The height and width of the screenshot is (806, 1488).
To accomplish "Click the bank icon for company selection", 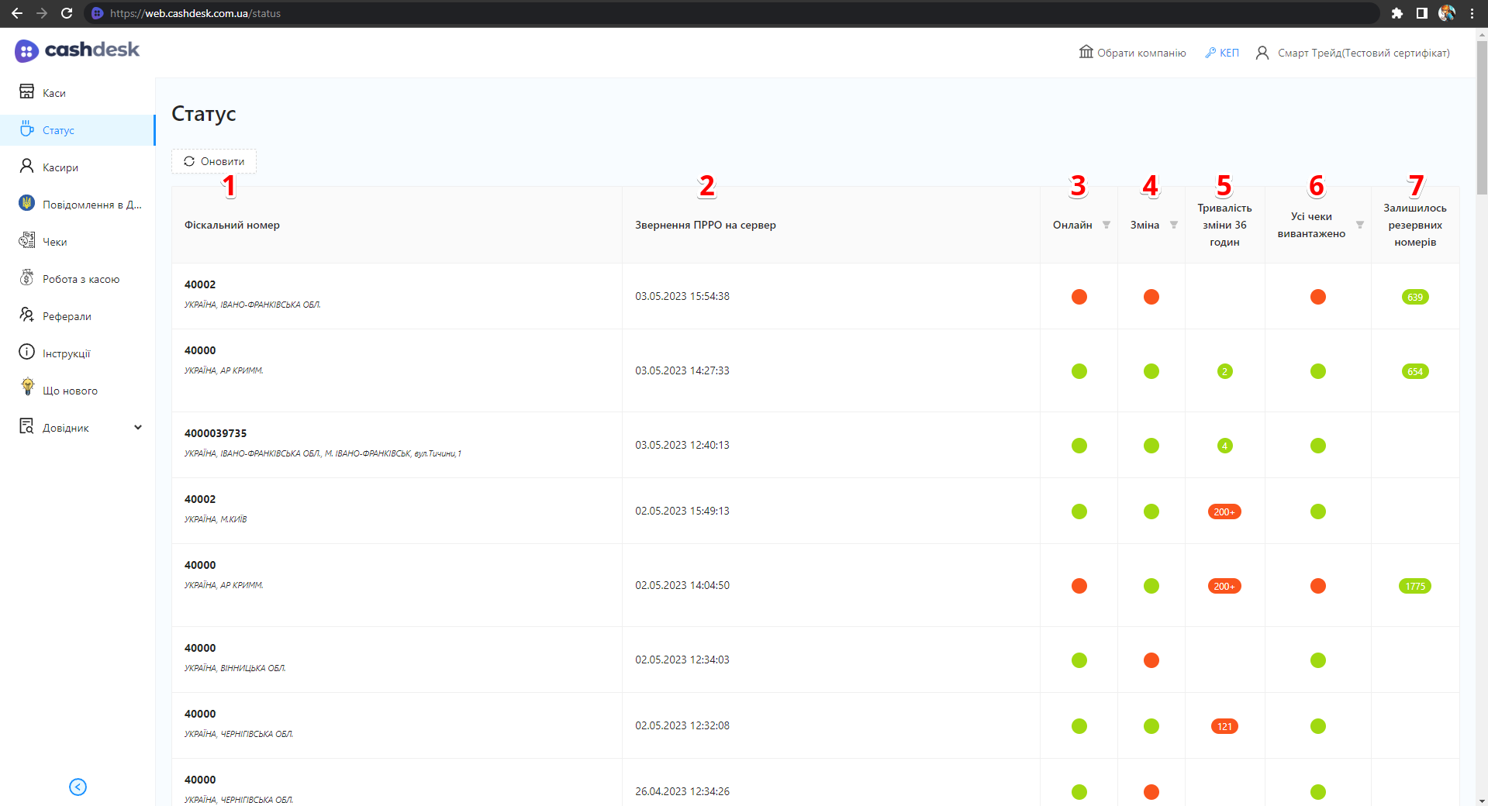I will tap(1086, 52).
